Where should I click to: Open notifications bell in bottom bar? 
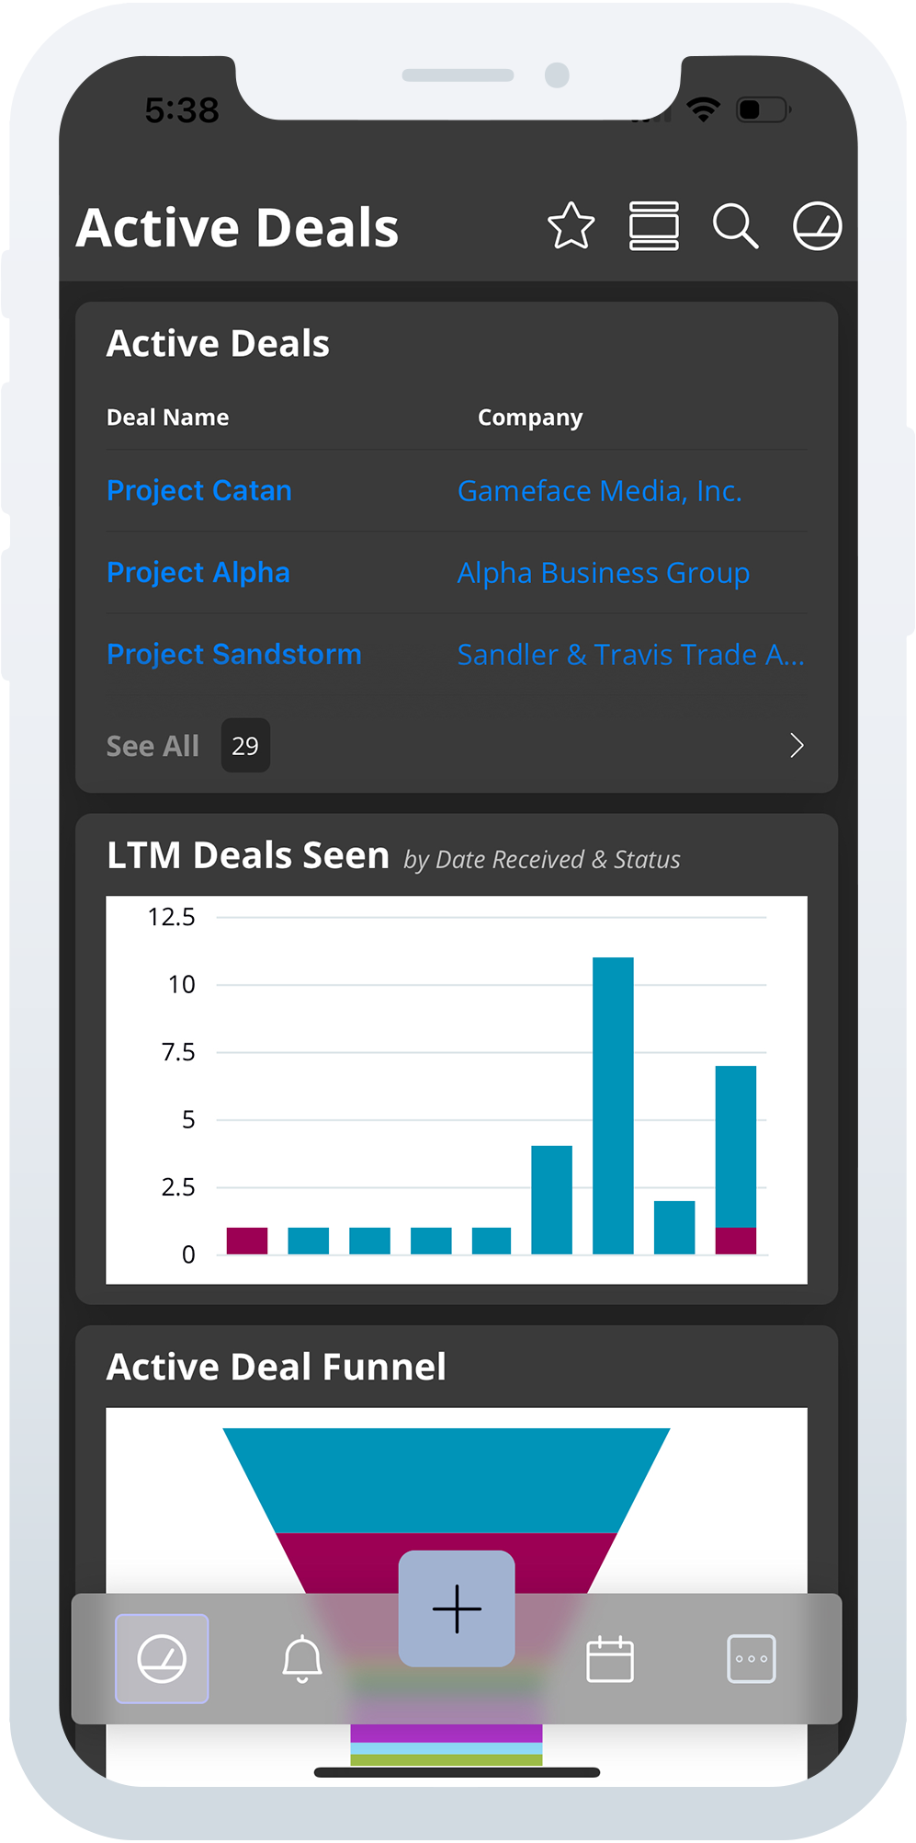pos(302,1659)
